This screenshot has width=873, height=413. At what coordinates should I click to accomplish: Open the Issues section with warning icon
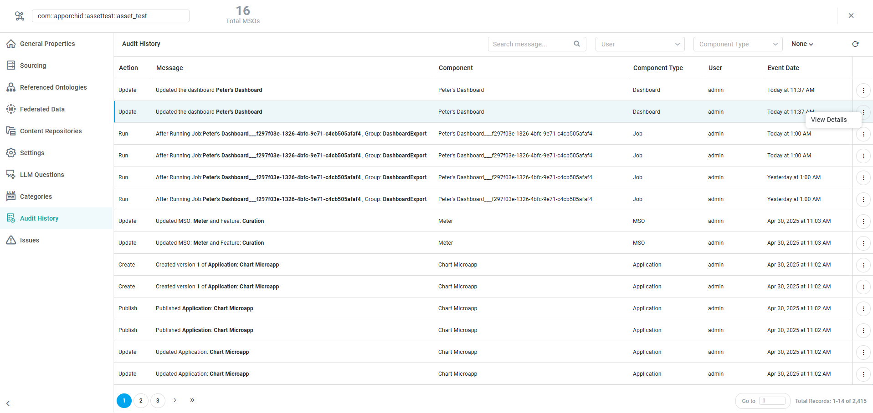click(x=29, y=240)
